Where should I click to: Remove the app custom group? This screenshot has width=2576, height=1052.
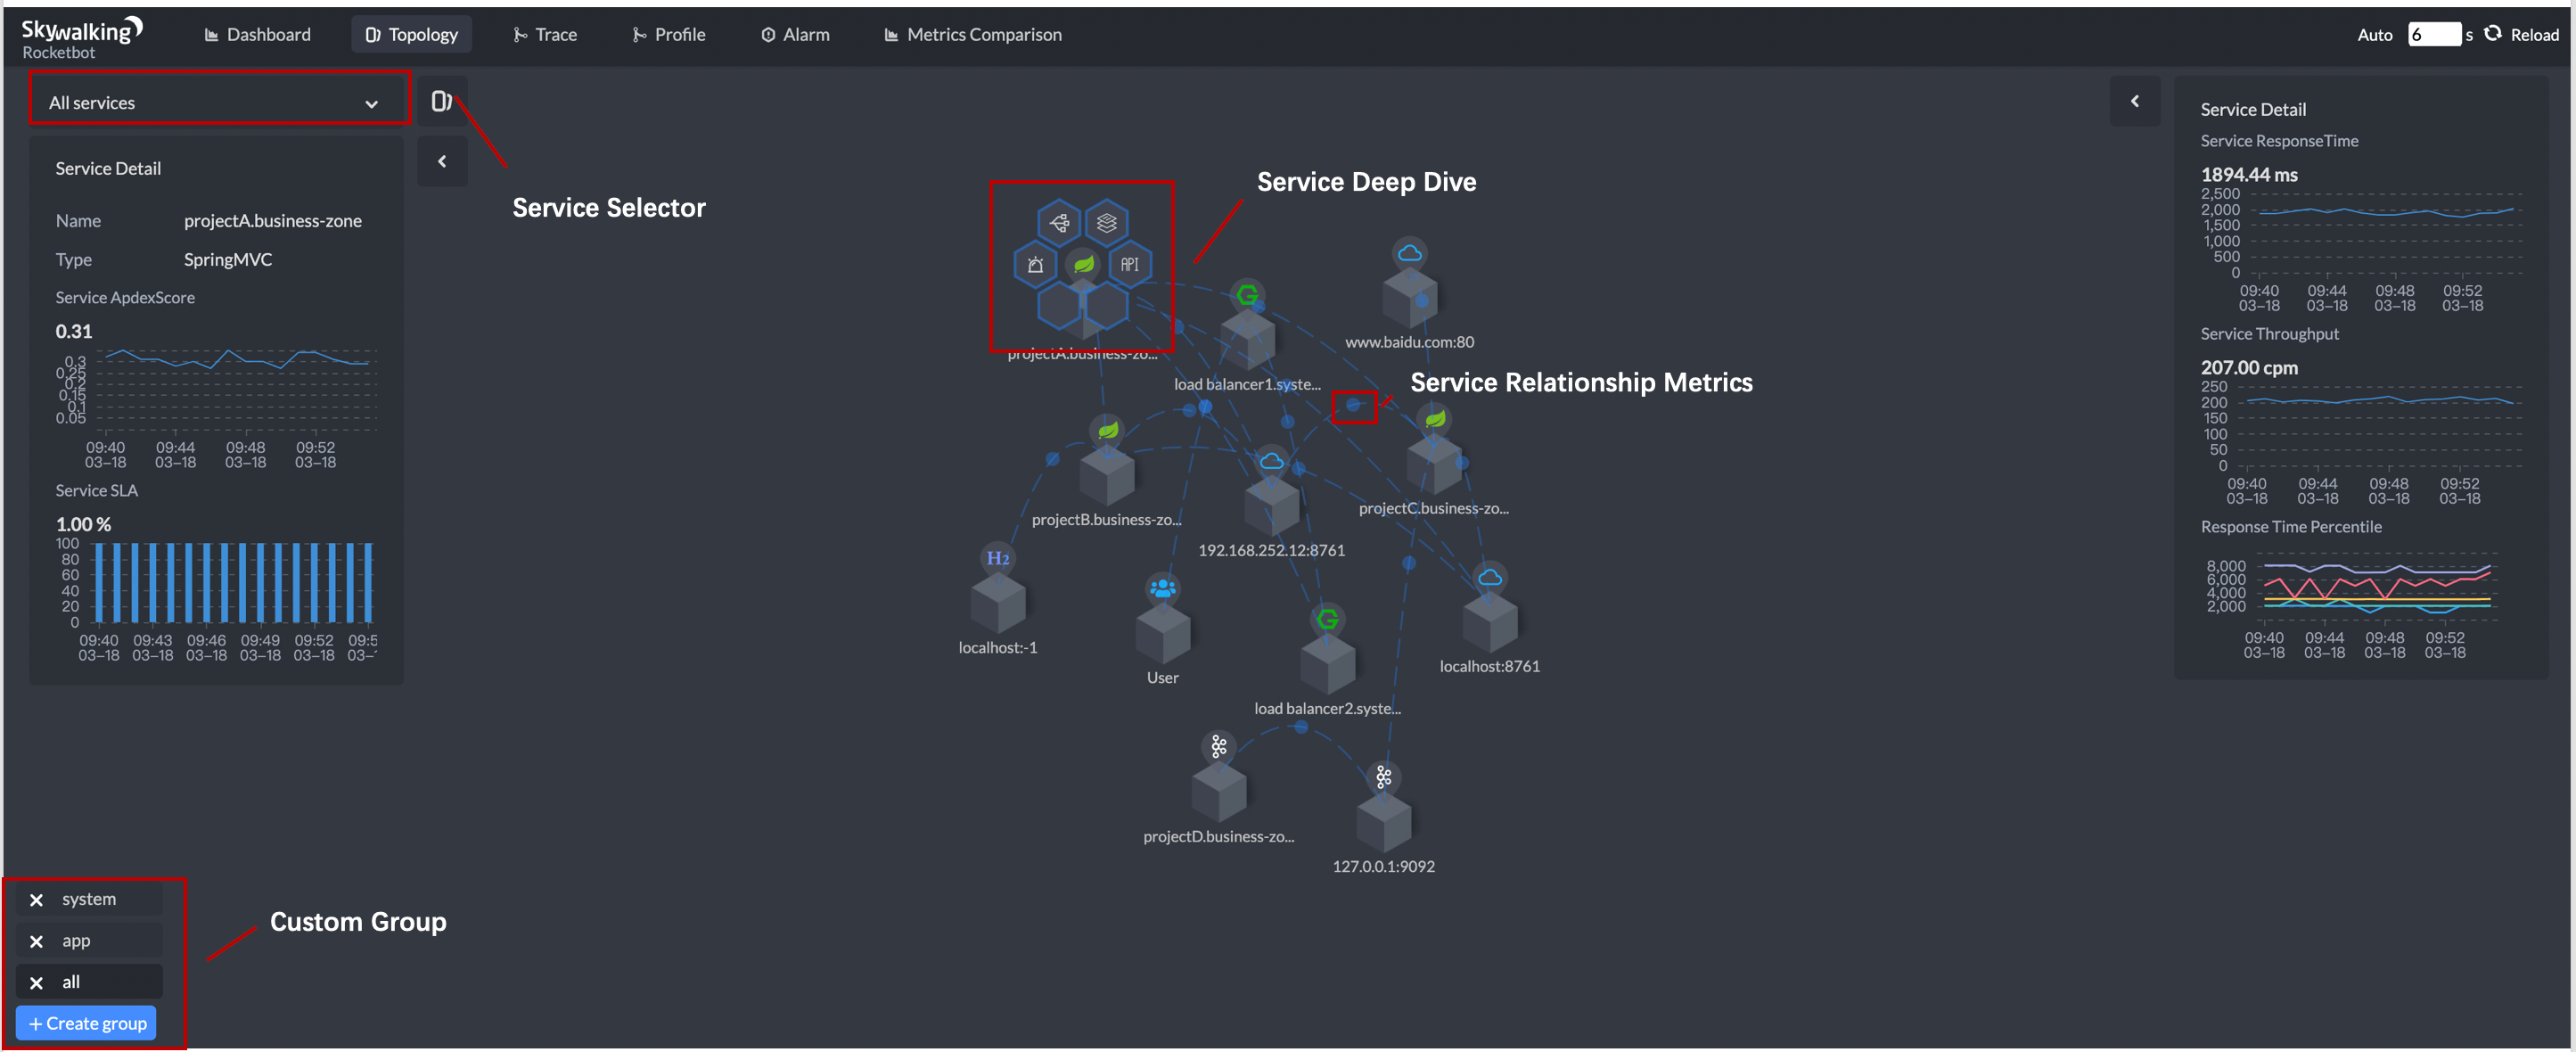click(37, 942)
